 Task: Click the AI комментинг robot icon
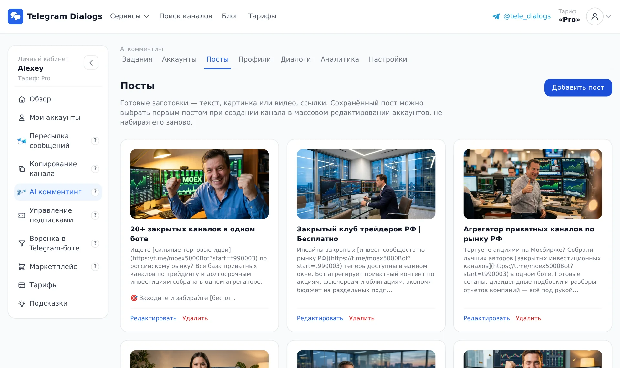click(22, 192)
